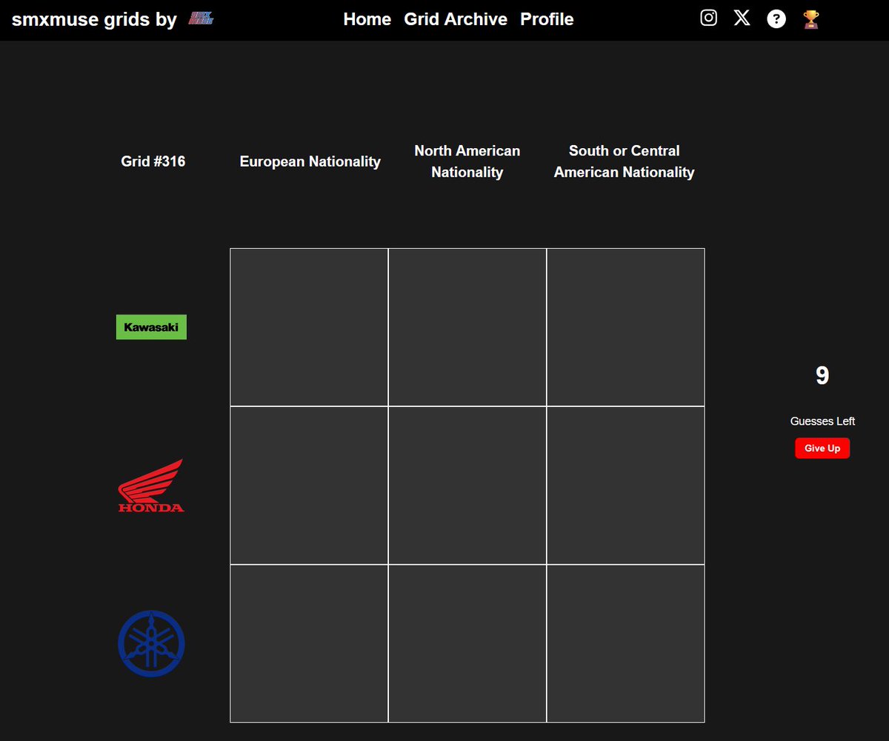Viewport: 889px width, 741px height.
Task: Click the Kawasaki brand logo
Action: coord(151,327)
